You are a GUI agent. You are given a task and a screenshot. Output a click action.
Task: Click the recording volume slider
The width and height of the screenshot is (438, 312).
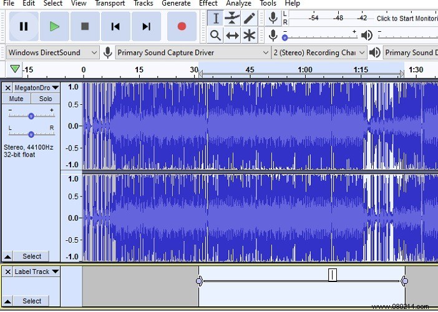(x=319, y=37)
